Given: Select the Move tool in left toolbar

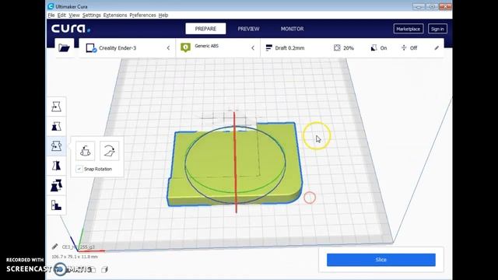Looking at the screenshot, I should coord(56,107).
